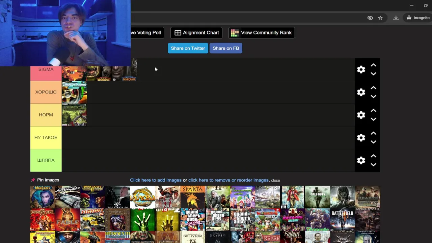Click Share on FB button
The height and width of the screenshot is (243, 432).
(226, 48)
